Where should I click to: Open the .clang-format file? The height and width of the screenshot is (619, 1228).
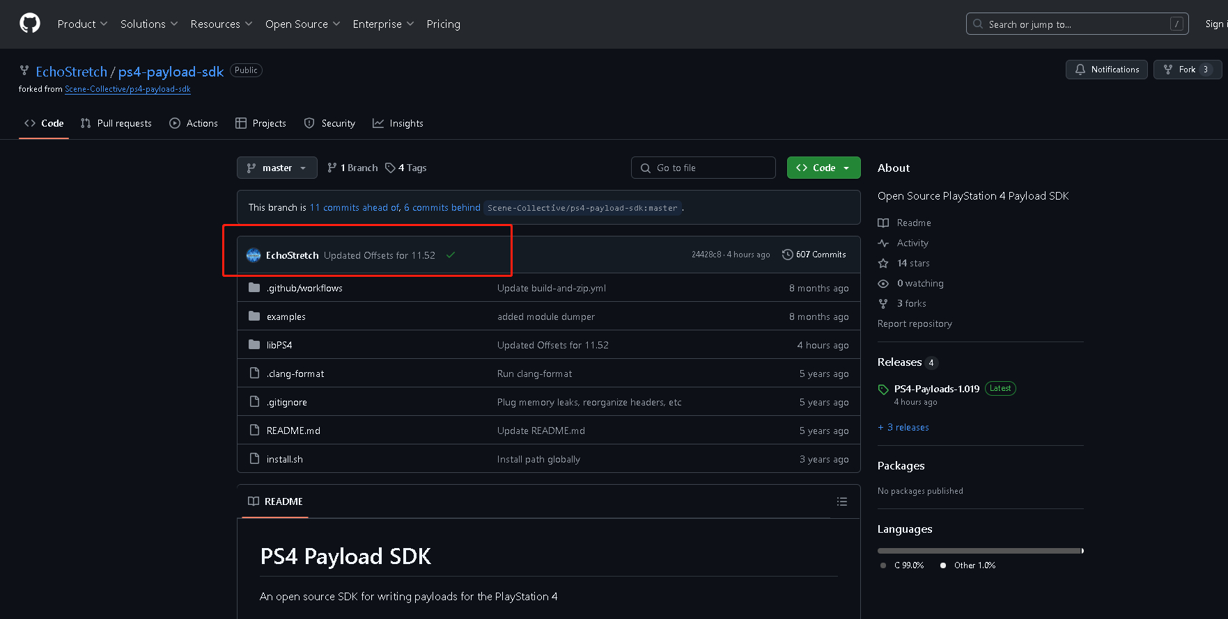click(295, 373)
